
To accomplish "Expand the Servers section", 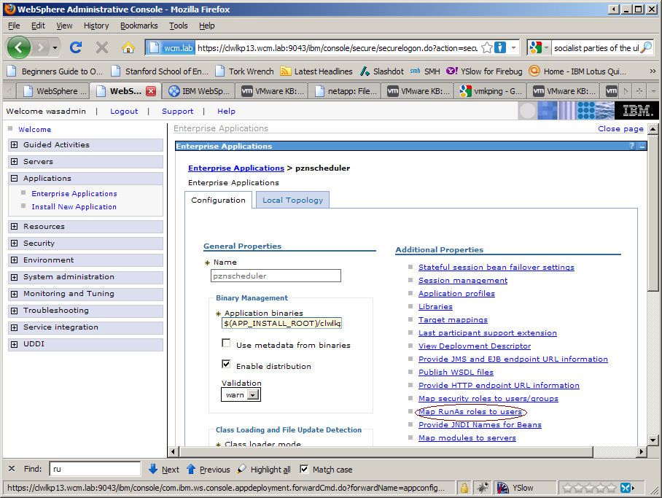I will [x=15, y=162].
